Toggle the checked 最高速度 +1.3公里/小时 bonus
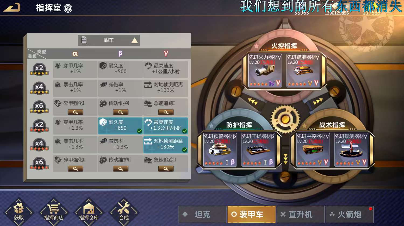This screenshot has width=404, height=226. click(x=166, y=126)
